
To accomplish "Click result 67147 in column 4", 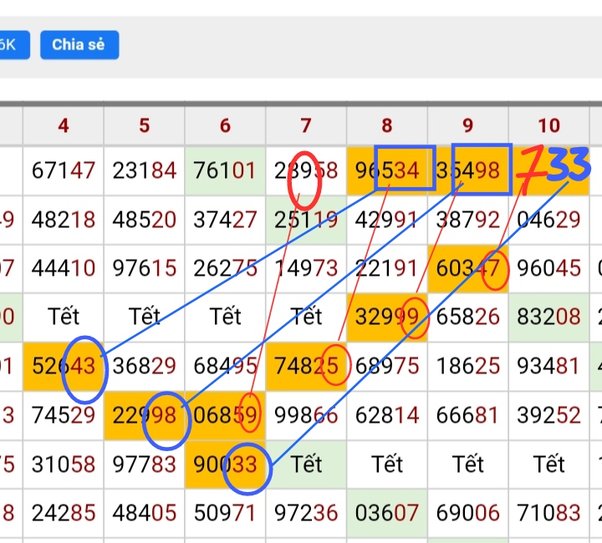I will [64, 170].
